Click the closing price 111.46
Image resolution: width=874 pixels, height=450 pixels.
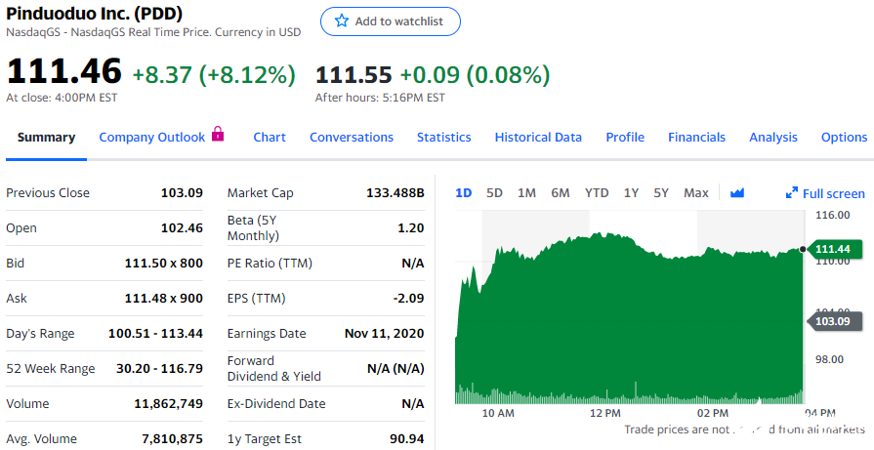(x=63, y=71)
